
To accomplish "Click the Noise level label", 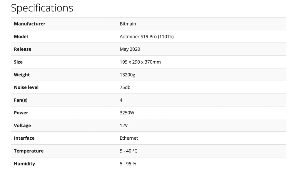I will coord(26,87).
